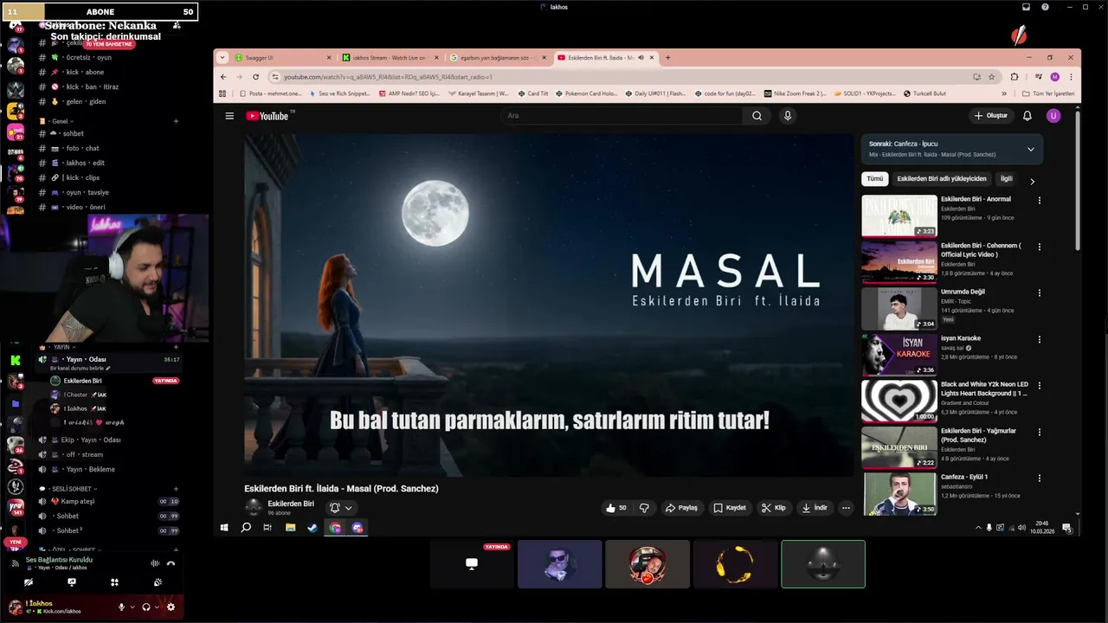This screenshot has width=1108, height=623.
Task: Collapse the Sonraki mix playlist panel
Action: coord(1030,149)
